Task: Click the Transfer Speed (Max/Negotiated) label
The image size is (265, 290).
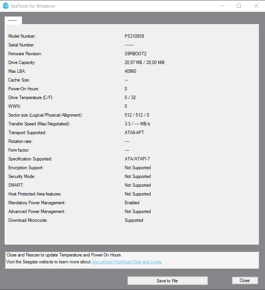Action: pos(39,124)
